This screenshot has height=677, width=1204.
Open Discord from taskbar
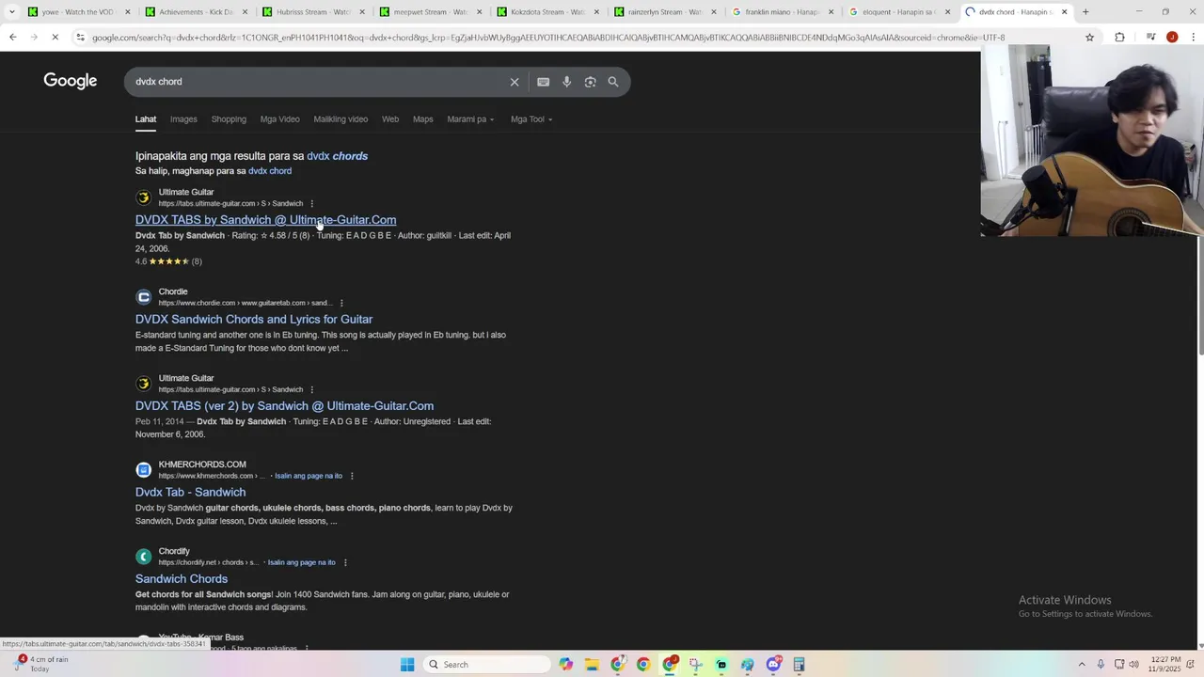point(773,664)
